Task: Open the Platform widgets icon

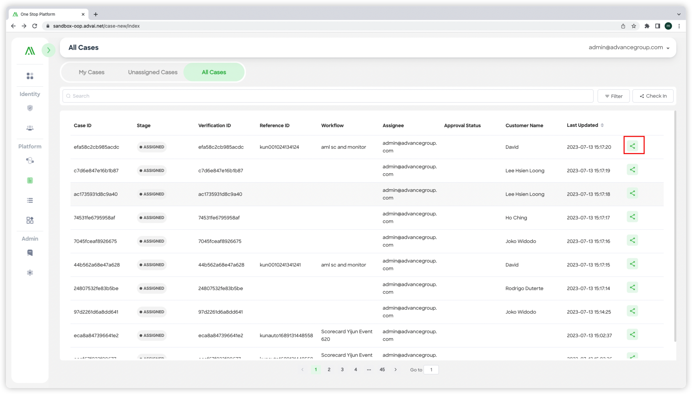Action: [x=30, y=220]
